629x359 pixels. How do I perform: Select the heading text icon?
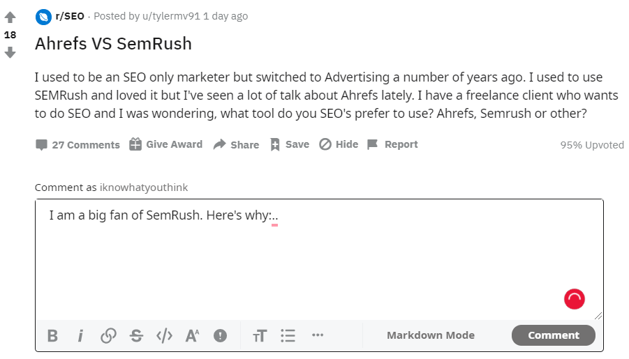(260, 335)
